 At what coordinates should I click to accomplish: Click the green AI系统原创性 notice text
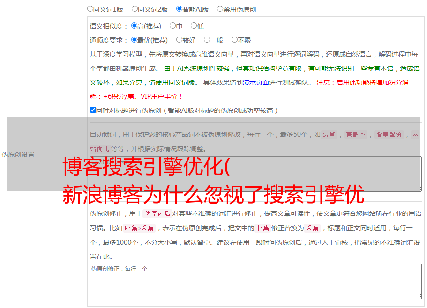(x=255, y=75)
